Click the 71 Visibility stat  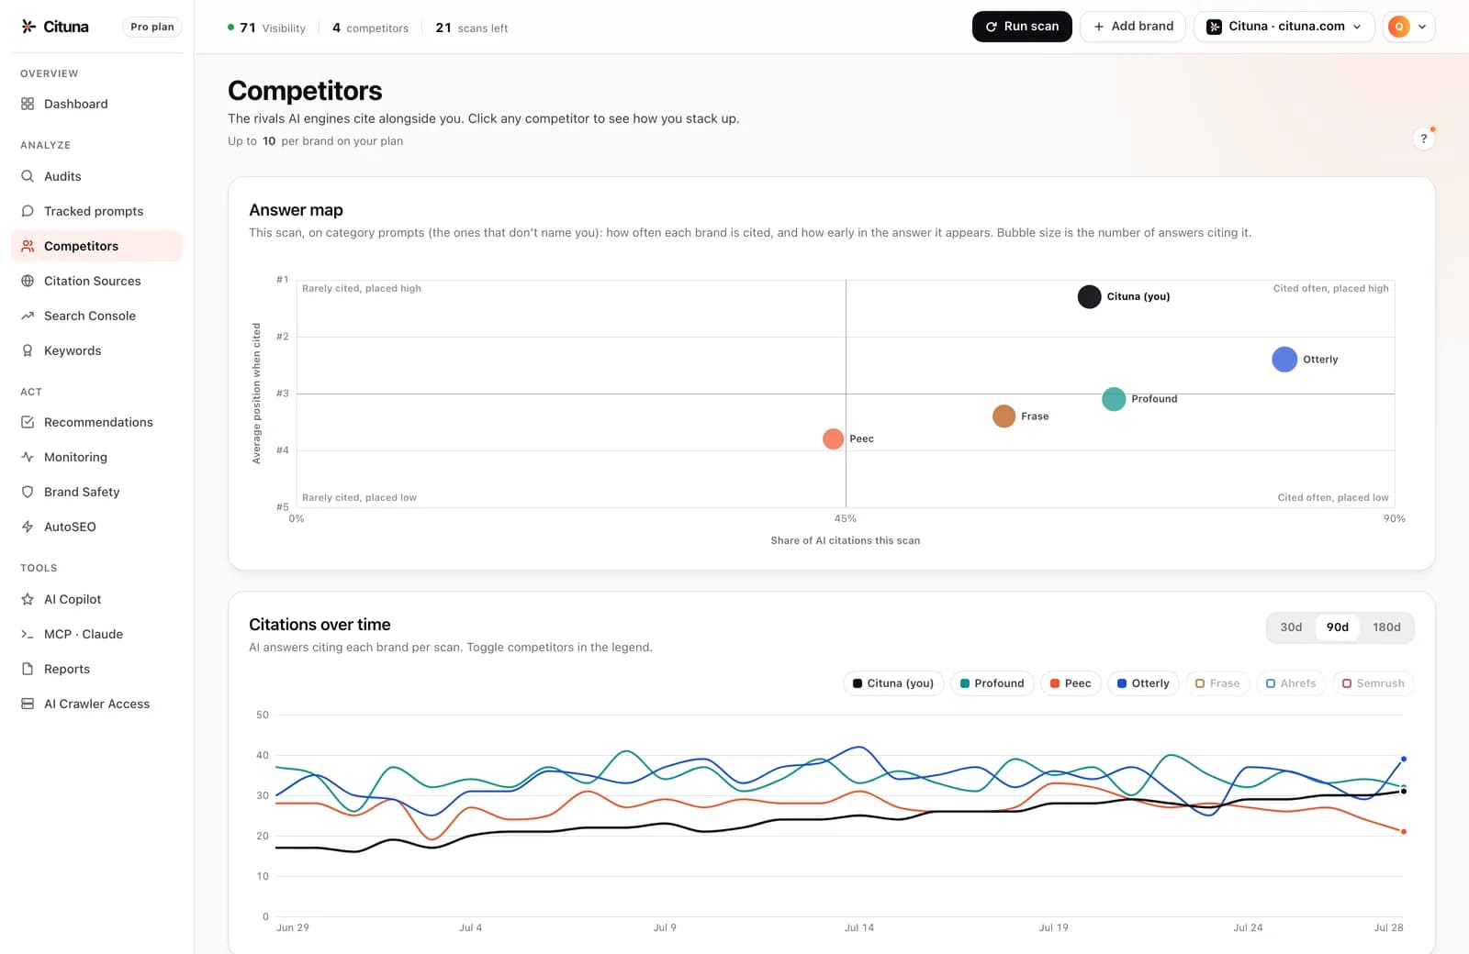tap(266, 28)
